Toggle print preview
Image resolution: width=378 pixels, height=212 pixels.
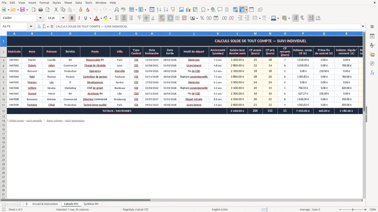(48, 10)
